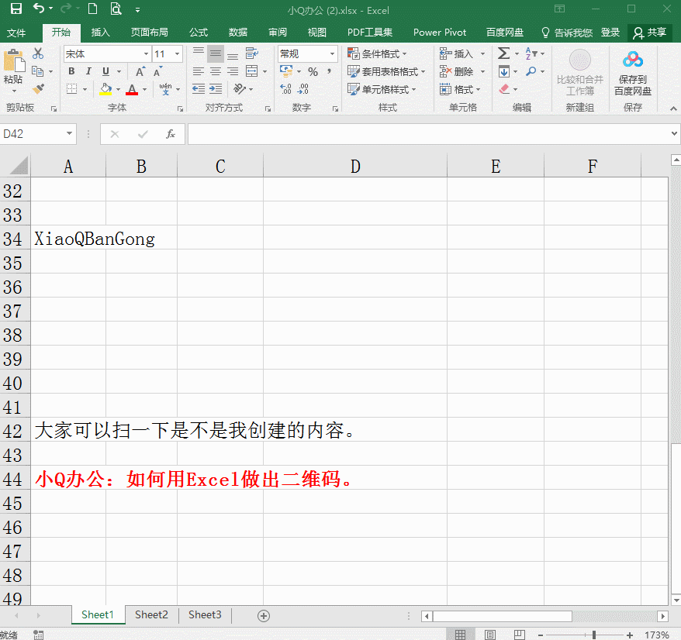Click 删除 Delete cells button

click(462, 71)
